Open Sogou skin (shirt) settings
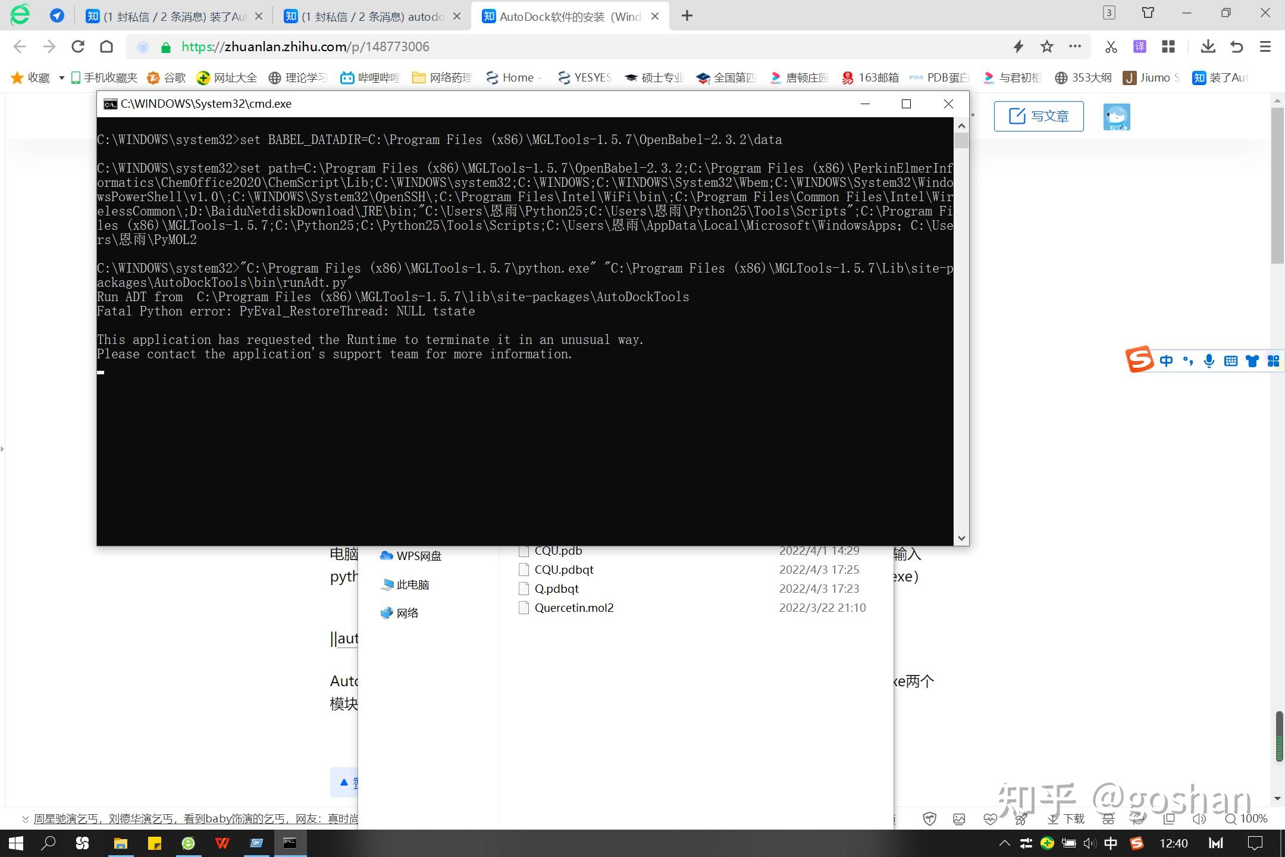The width and height of the screenshot is (1285, 857). tap(1252, 360)
